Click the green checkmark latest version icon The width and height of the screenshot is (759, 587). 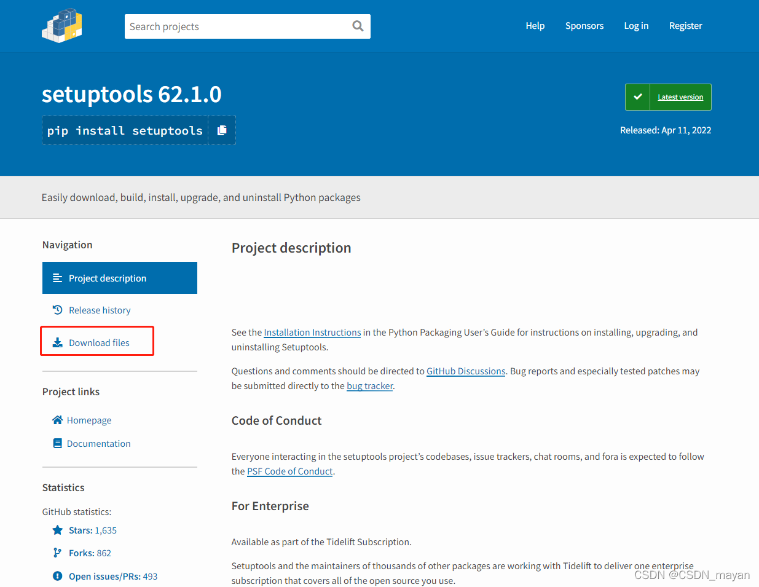[637, 97]
